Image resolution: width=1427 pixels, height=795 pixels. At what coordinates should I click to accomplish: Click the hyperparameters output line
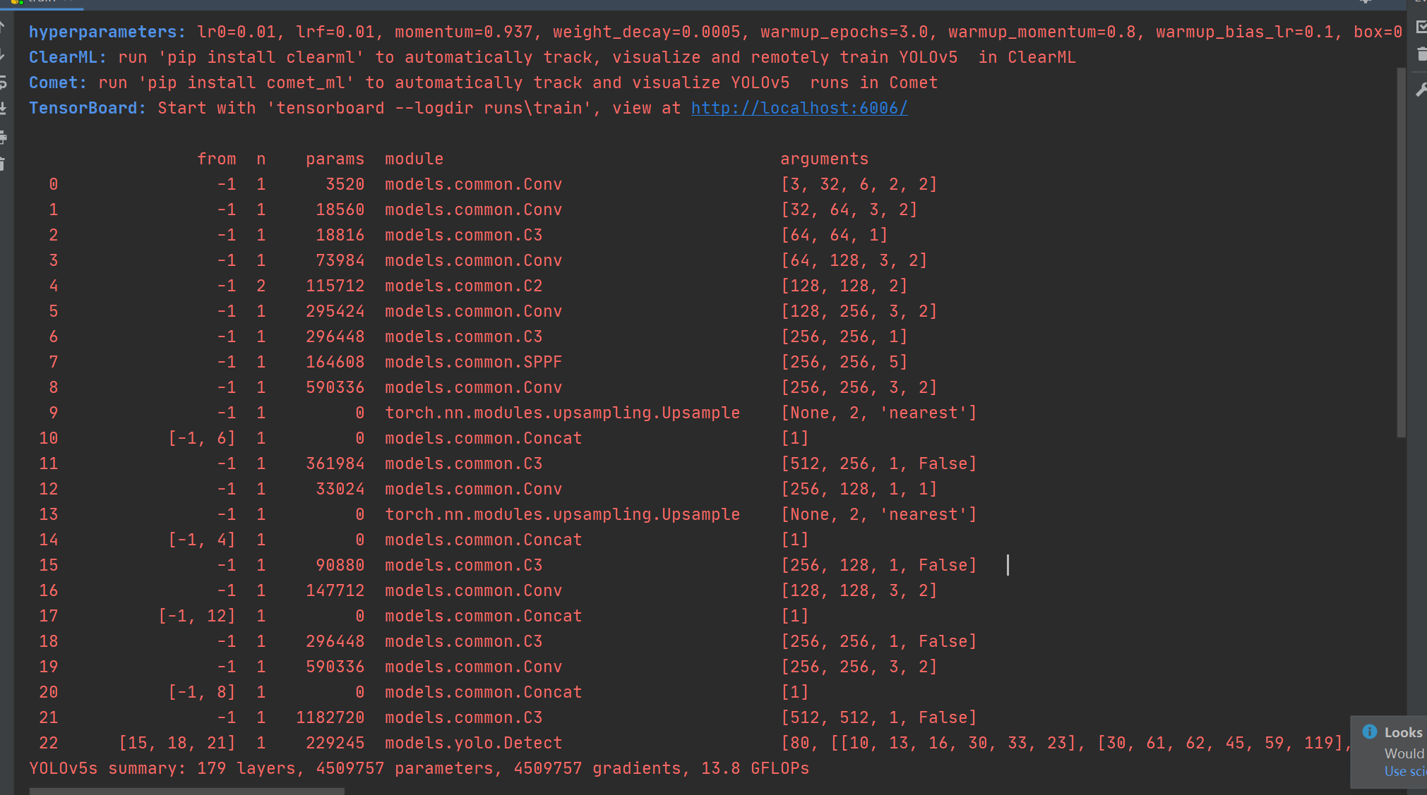click(715, 32)
